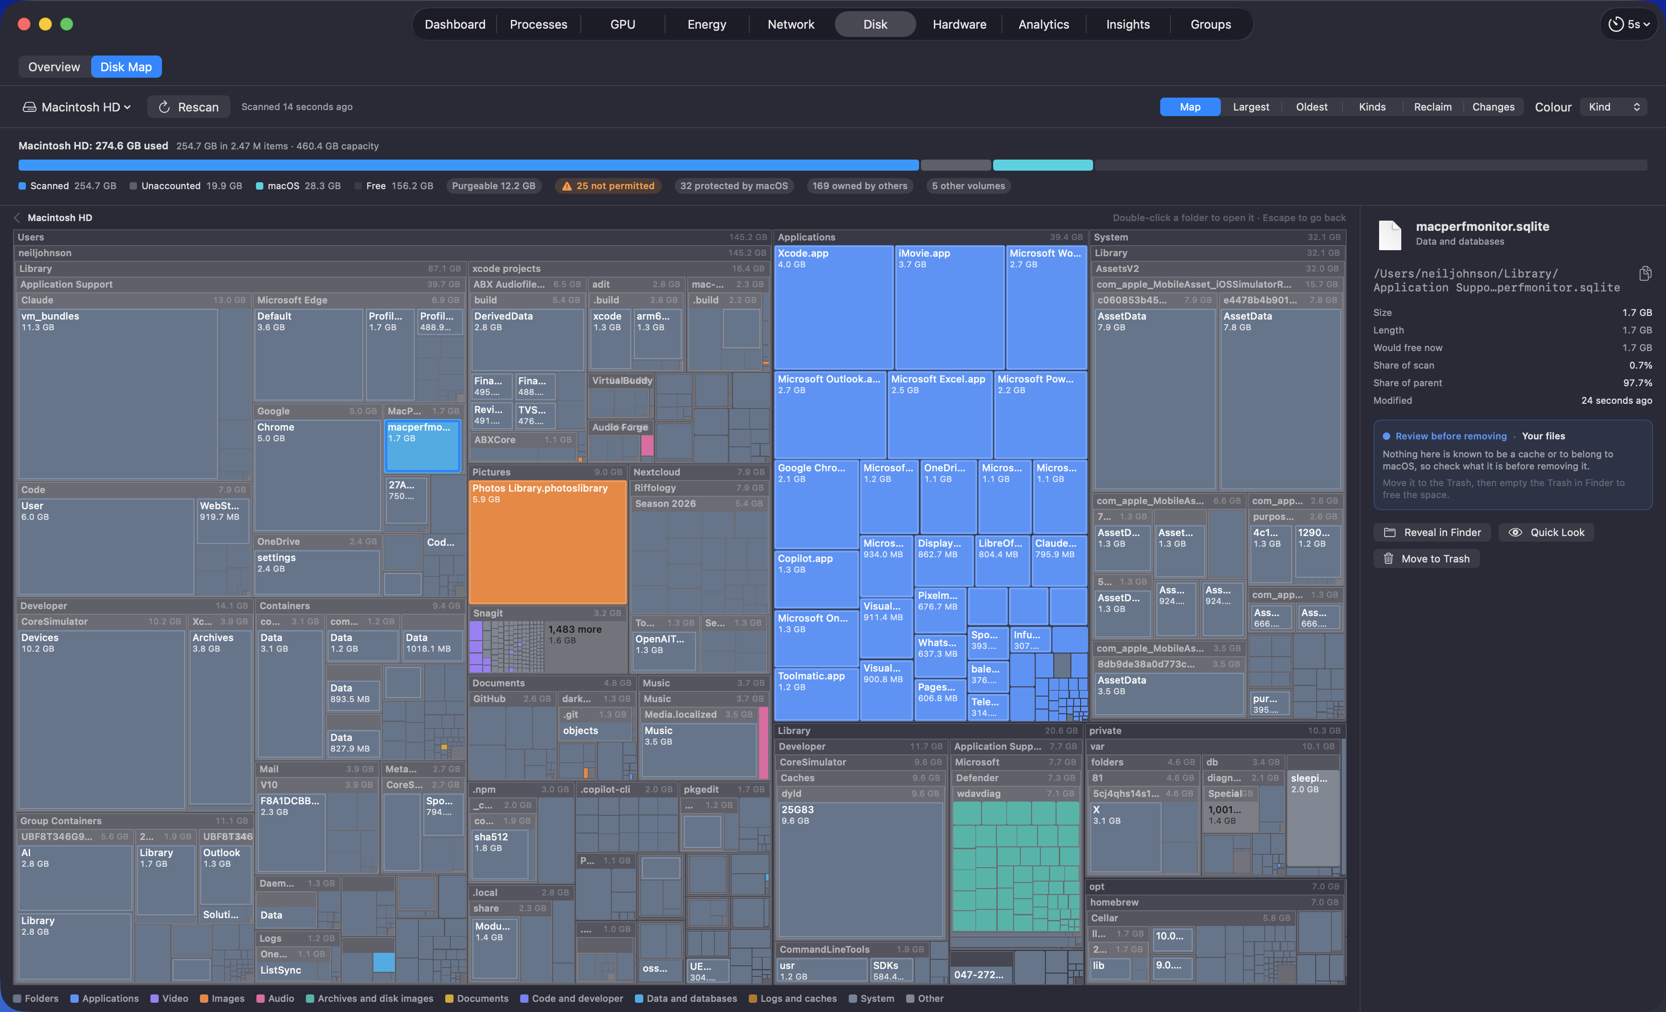Viewport: 1666px width, 1012px height.
Task: Click the back chevron next to Macintosh HD breadcrumb
Action: (17, 217)
